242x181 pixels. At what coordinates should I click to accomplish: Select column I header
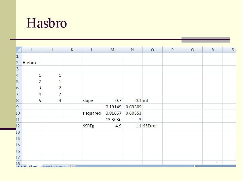[32, 50]
